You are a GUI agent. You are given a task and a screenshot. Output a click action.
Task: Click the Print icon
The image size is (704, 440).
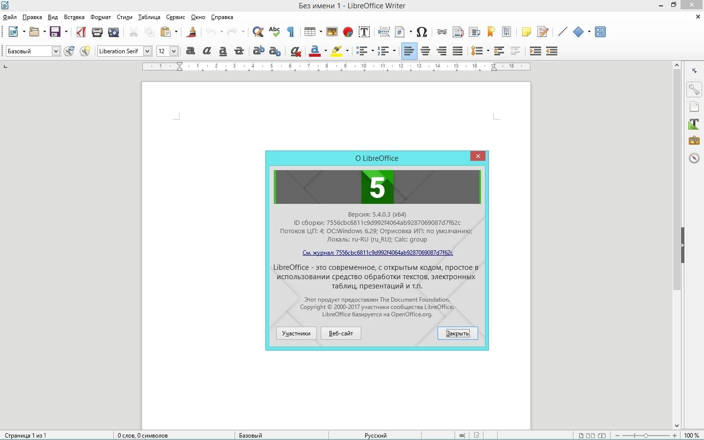(x=97, y=32)
